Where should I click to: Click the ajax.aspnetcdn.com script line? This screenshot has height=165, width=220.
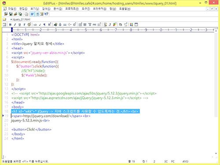click(80, 98)
